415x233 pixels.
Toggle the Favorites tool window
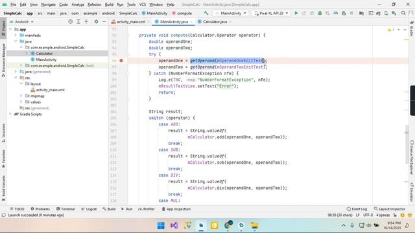3,159
